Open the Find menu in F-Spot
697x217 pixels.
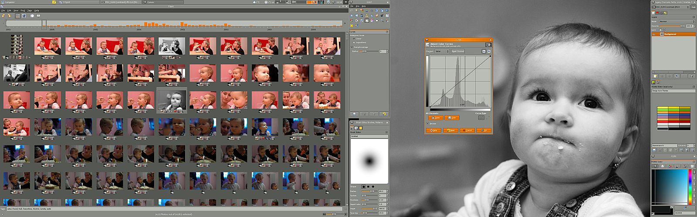[x=23, y=10]
